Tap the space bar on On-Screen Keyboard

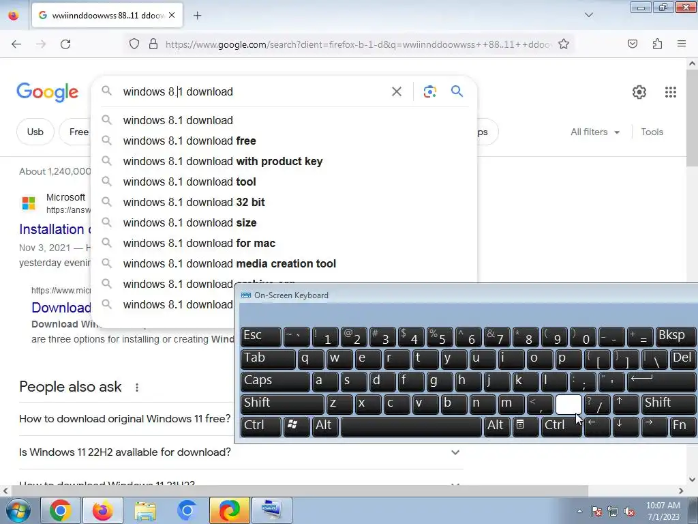pos(411,426)
